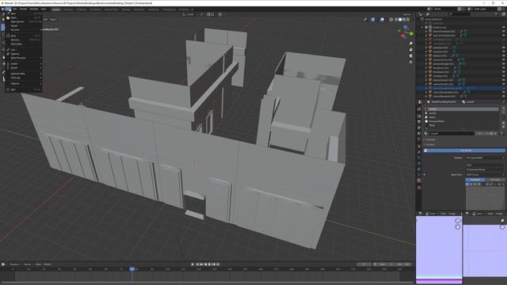Open the Import submenu in File menu
The width and height of the screenshot is (507, 285).
coord(24,63)
